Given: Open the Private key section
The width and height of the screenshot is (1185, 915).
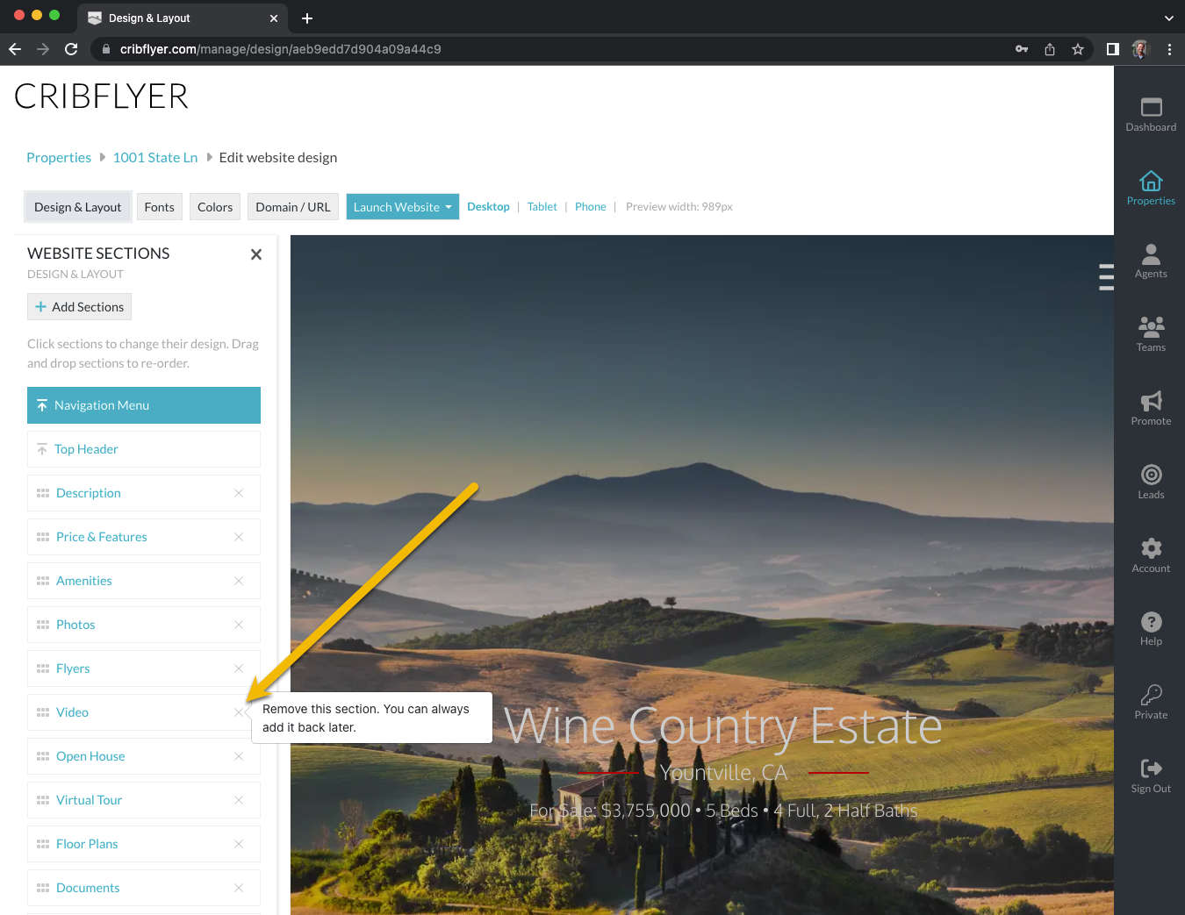Looking at the screenshot, I should [1151, 703].
